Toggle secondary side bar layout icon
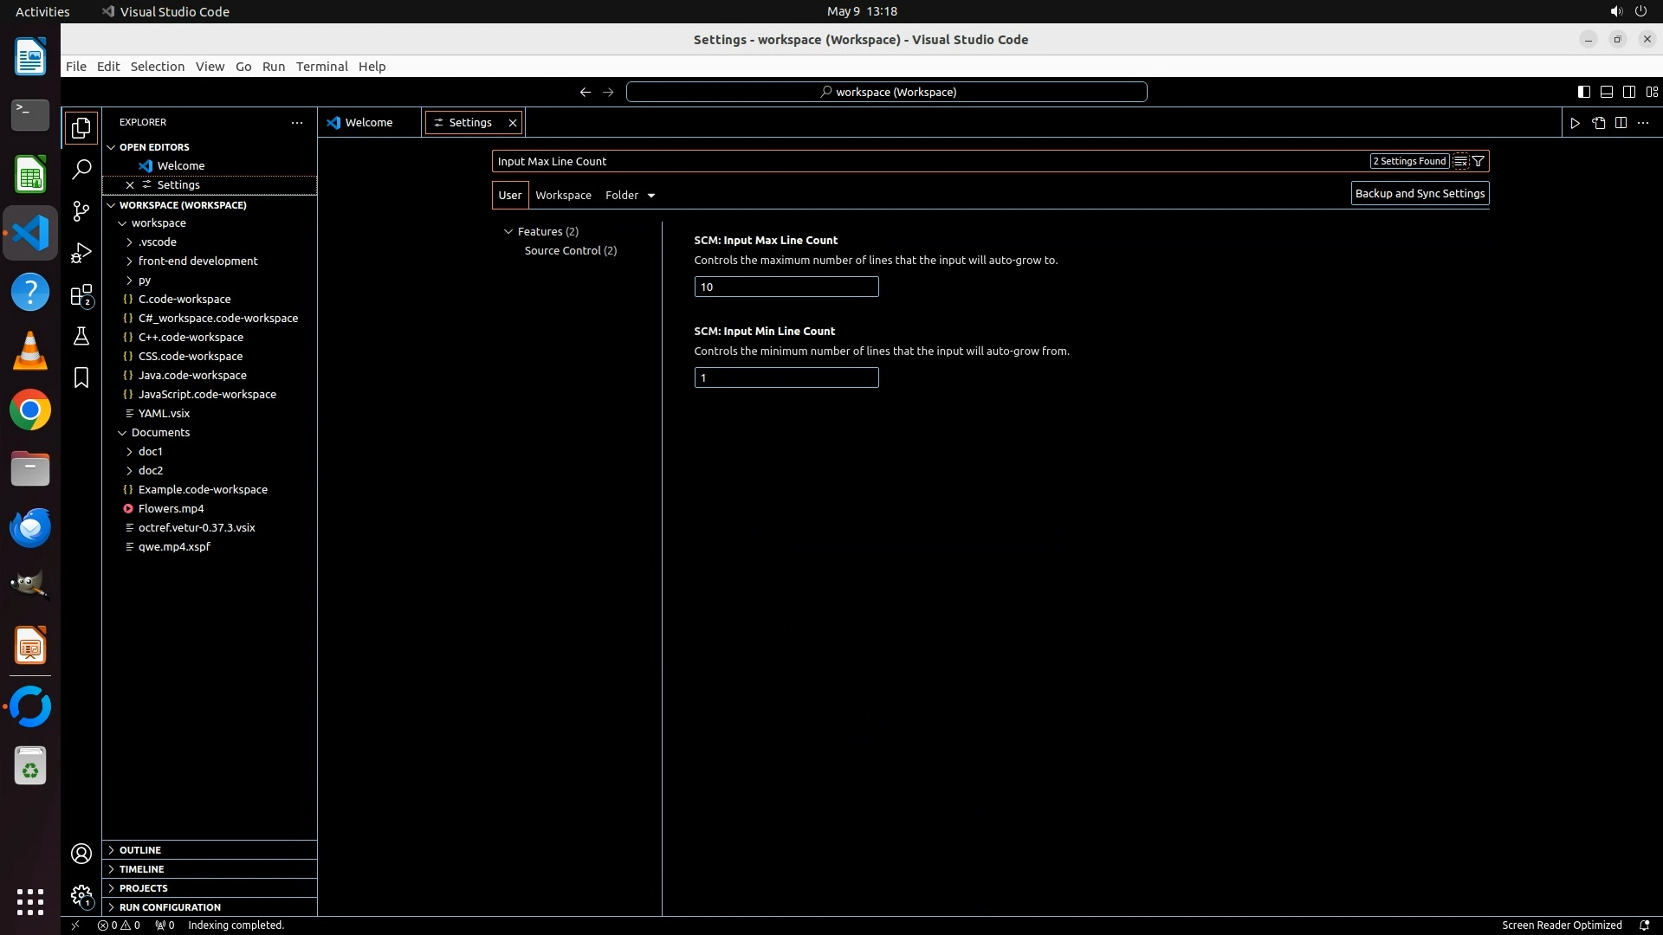 (x=1628, y=92)
